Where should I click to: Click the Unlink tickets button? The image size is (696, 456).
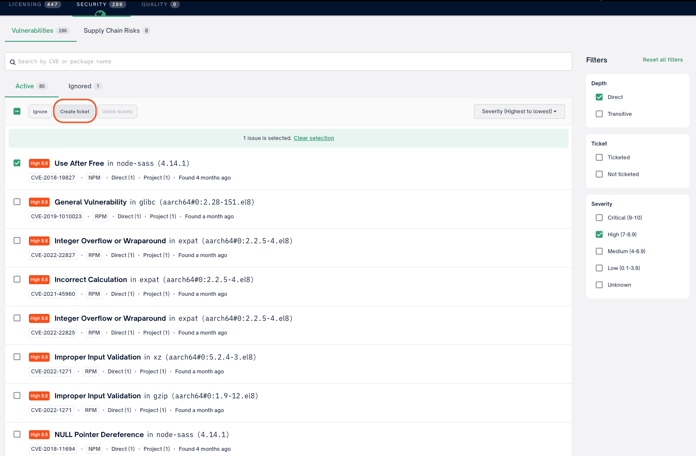pos(117,112)
